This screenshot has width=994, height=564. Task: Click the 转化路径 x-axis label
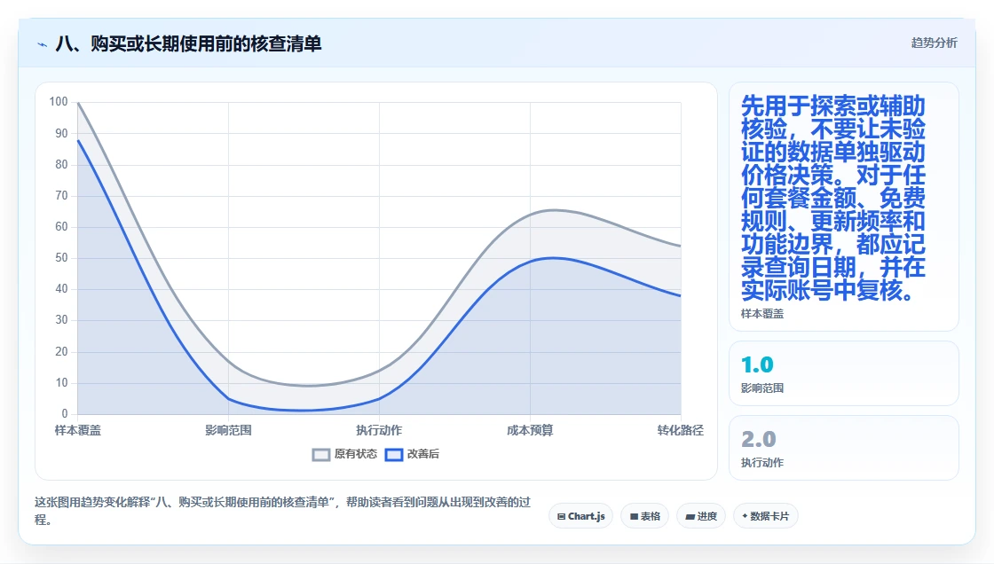[680, 430]
